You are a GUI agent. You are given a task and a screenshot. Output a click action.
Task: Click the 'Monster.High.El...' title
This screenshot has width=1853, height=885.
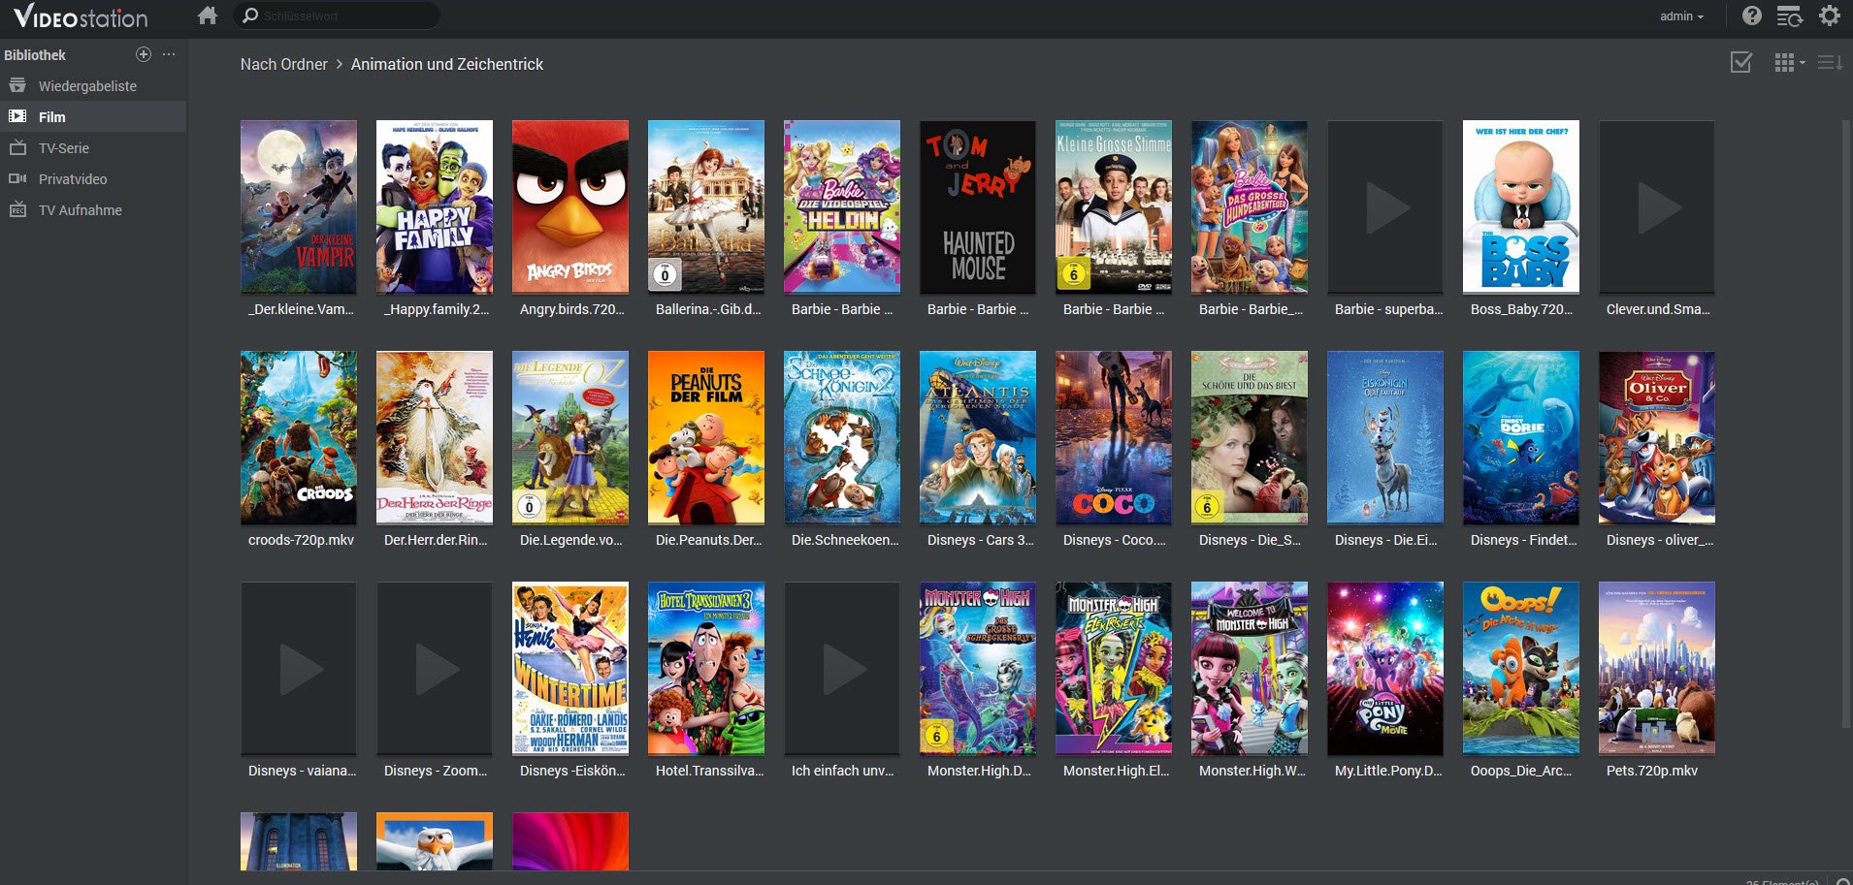pyautogui.click(x=1116, y=771)
